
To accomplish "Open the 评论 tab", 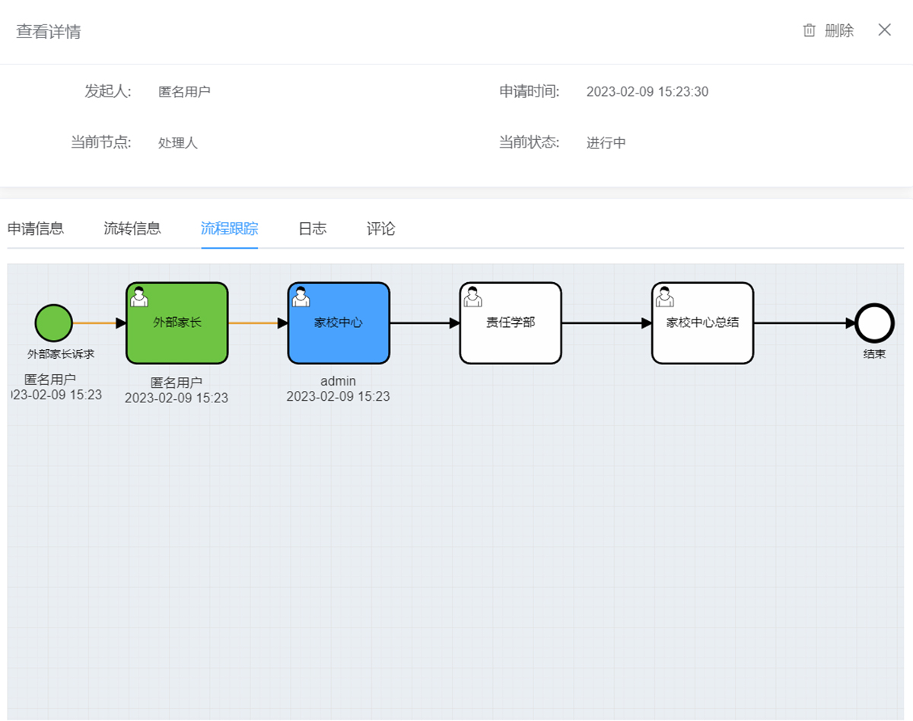I will coord(381,228).
